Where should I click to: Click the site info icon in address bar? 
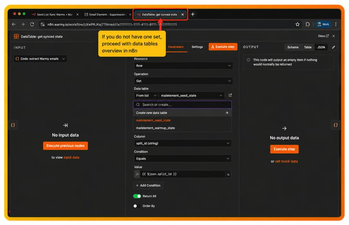point(43,25)
